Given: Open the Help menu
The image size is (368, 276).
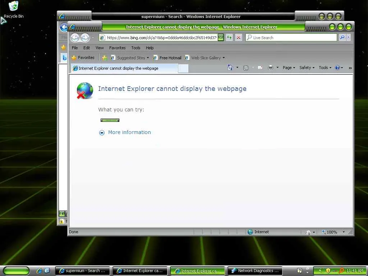Looking at the screenshot, I should point(149,48).
